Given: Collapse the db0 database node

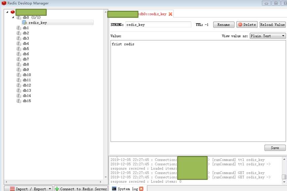Looking at the screenshot, I should [13, 17].
